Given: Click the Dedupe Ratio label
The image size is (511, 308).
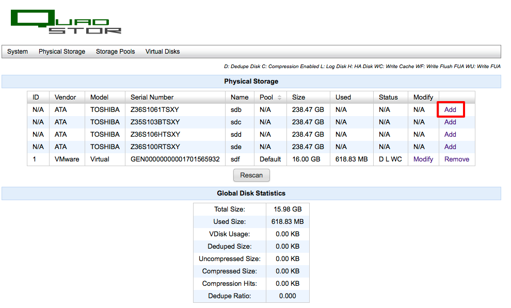Looking at the screenshot, I should (229, 296).
